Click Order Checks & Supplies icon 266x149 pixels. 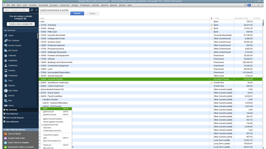point(5,143)
